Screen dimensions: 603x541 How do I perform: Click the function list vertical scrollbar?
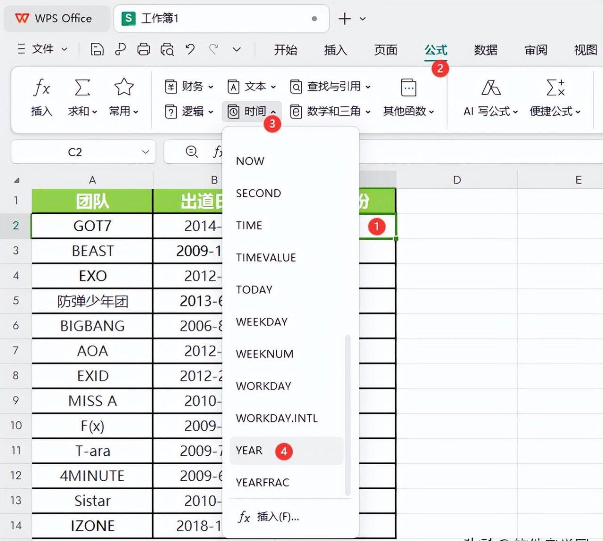pyautogui.click(x=348, y=415)
